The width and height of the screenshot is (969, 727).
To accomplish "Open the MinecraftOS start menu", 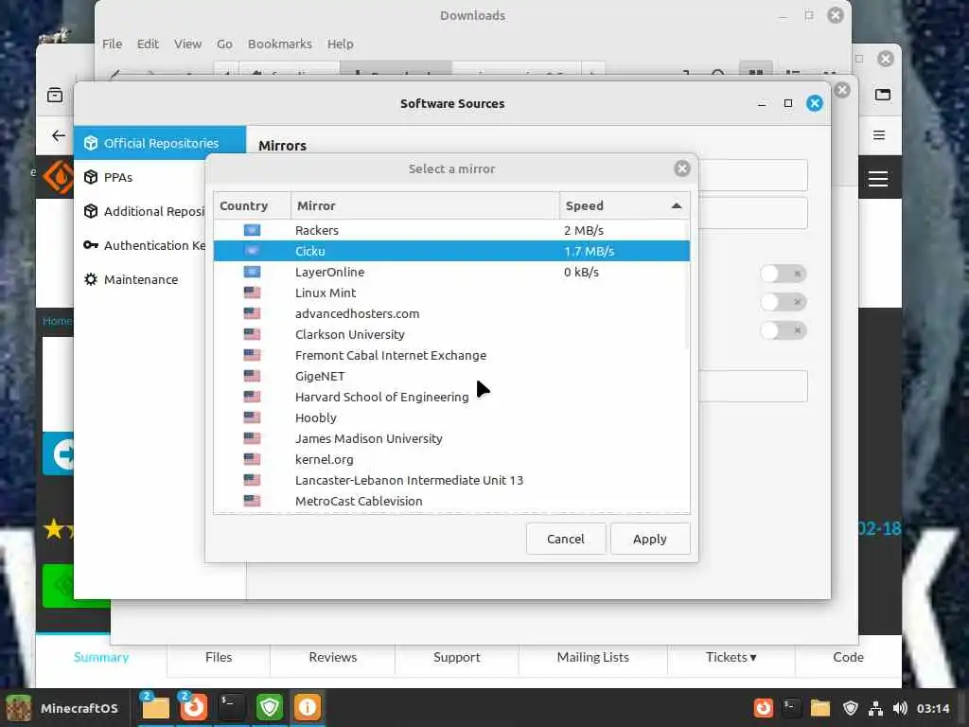I will click(x=62, y=708).
